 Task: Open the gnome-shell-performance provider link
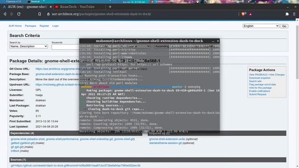tap(62, 139)
